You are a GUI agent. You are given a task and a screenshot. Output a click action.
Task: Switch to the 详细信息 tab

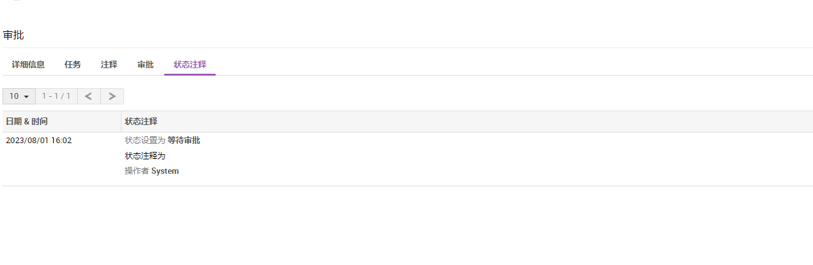(28, 64)
